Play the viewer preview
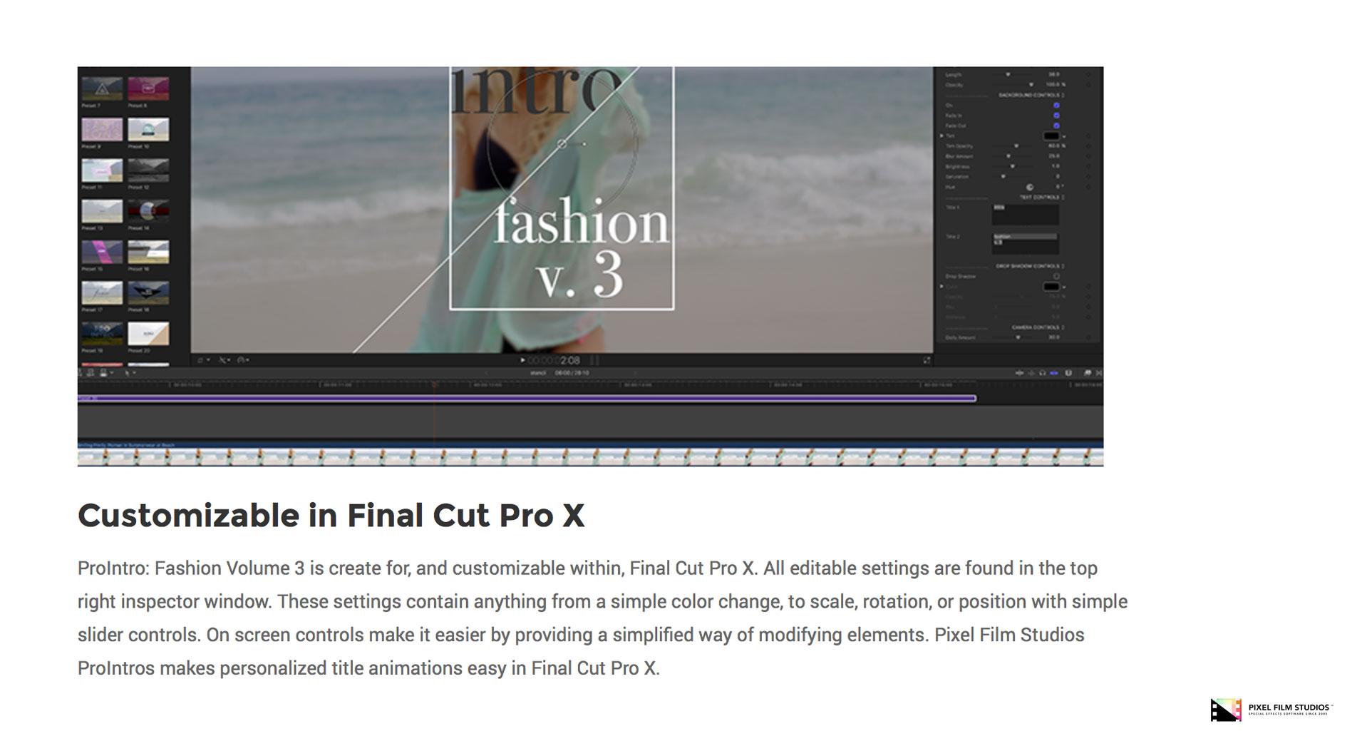Screen dimensions: 1357x756 522,360
